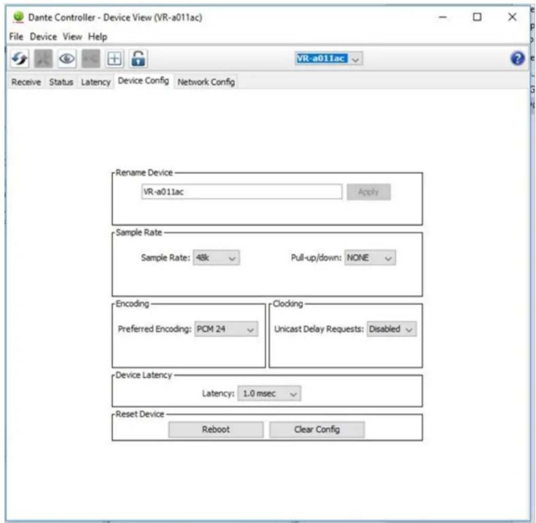Click the Identify device eye icon
The image size is (536, 523).
67,59
